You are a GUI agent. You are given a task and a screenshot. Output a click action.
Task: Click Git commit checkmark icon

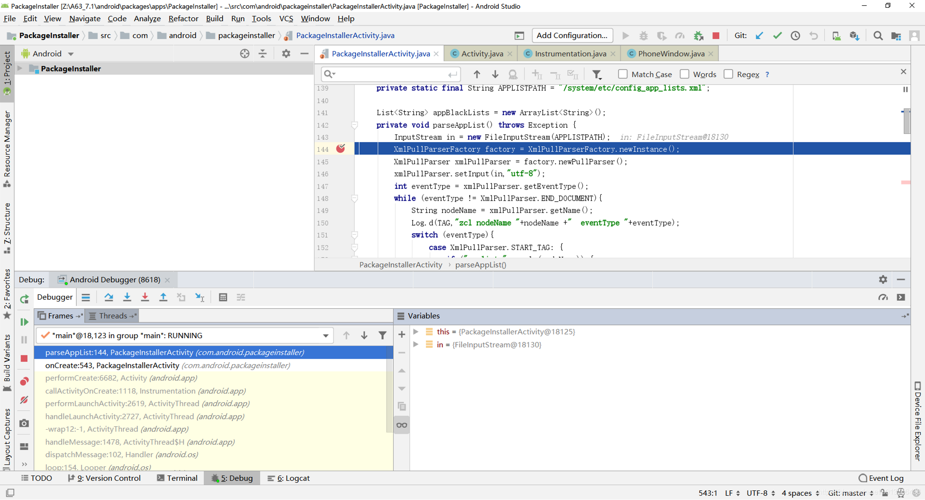pyautogui.click(x=777, y=36)
